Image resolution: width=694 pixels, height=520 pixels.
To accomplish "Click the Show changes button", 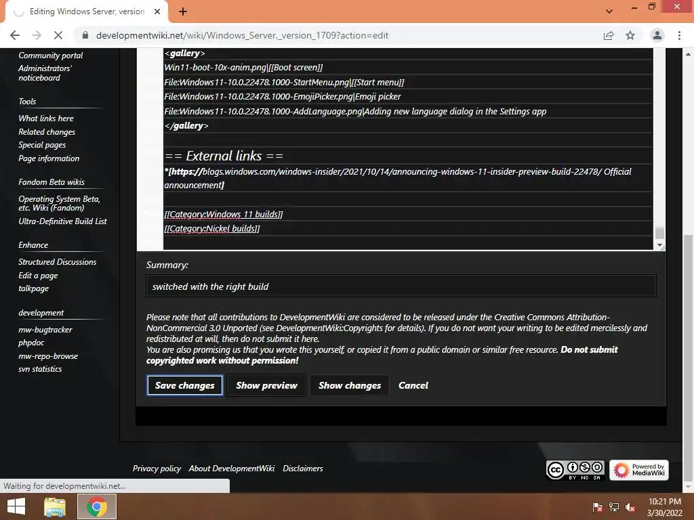I will [x=350, y=385].
